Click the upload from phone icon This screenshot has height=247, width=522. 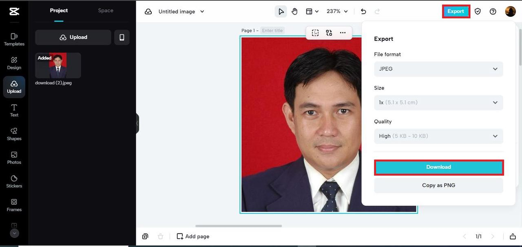point(122,37)
